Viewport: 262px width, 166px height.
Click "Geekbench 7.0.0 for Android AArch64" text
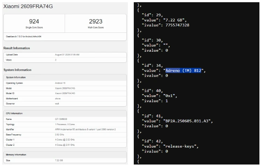click(24, 37)
